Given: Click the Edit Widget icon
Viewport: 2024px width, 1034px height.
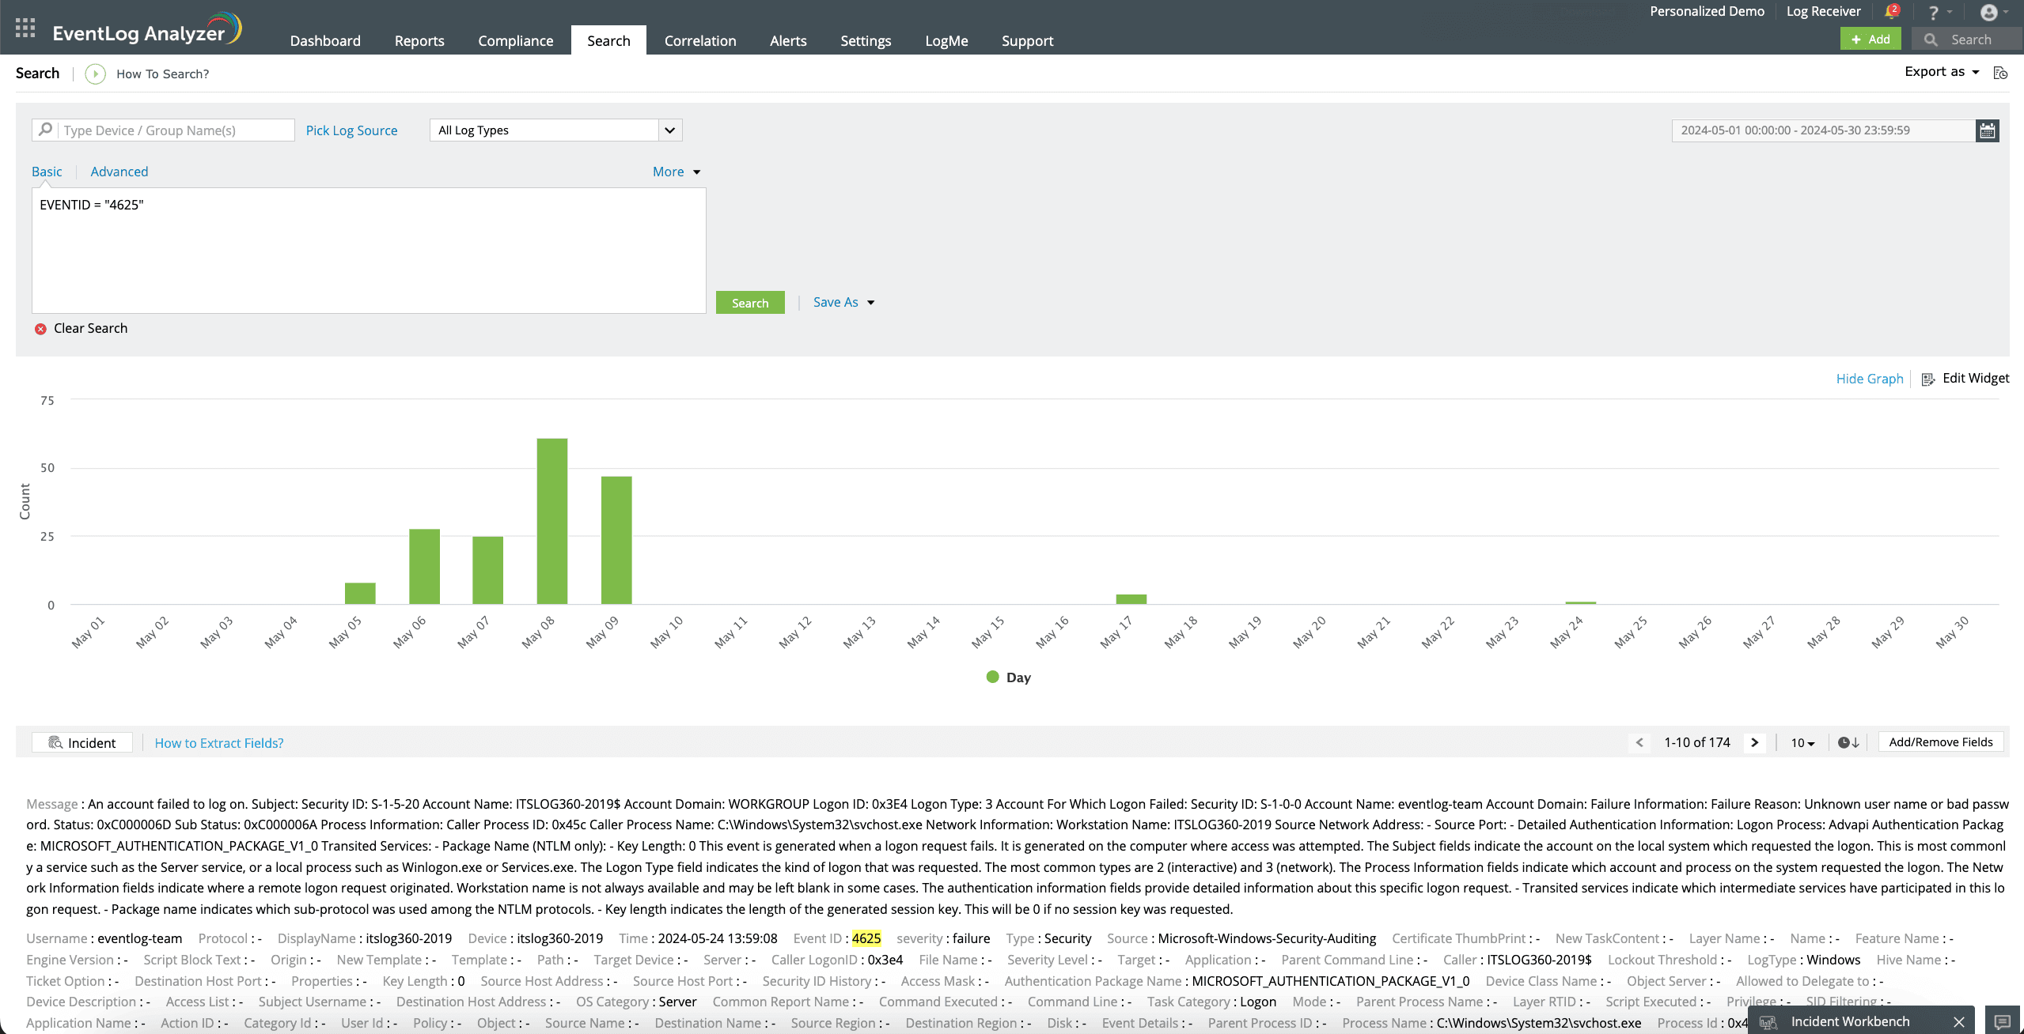Looking at the screenshot, I should pyautogui.click(x=1929, y=379).
